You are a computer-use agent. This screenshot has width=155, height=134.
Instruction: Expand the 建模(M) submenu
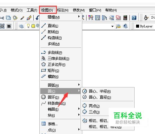pos(61,17)
